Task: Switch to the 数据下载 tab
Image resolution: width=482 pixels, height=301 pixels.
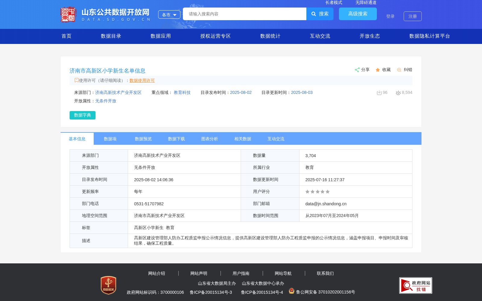Action: click(x=177, y=139)
